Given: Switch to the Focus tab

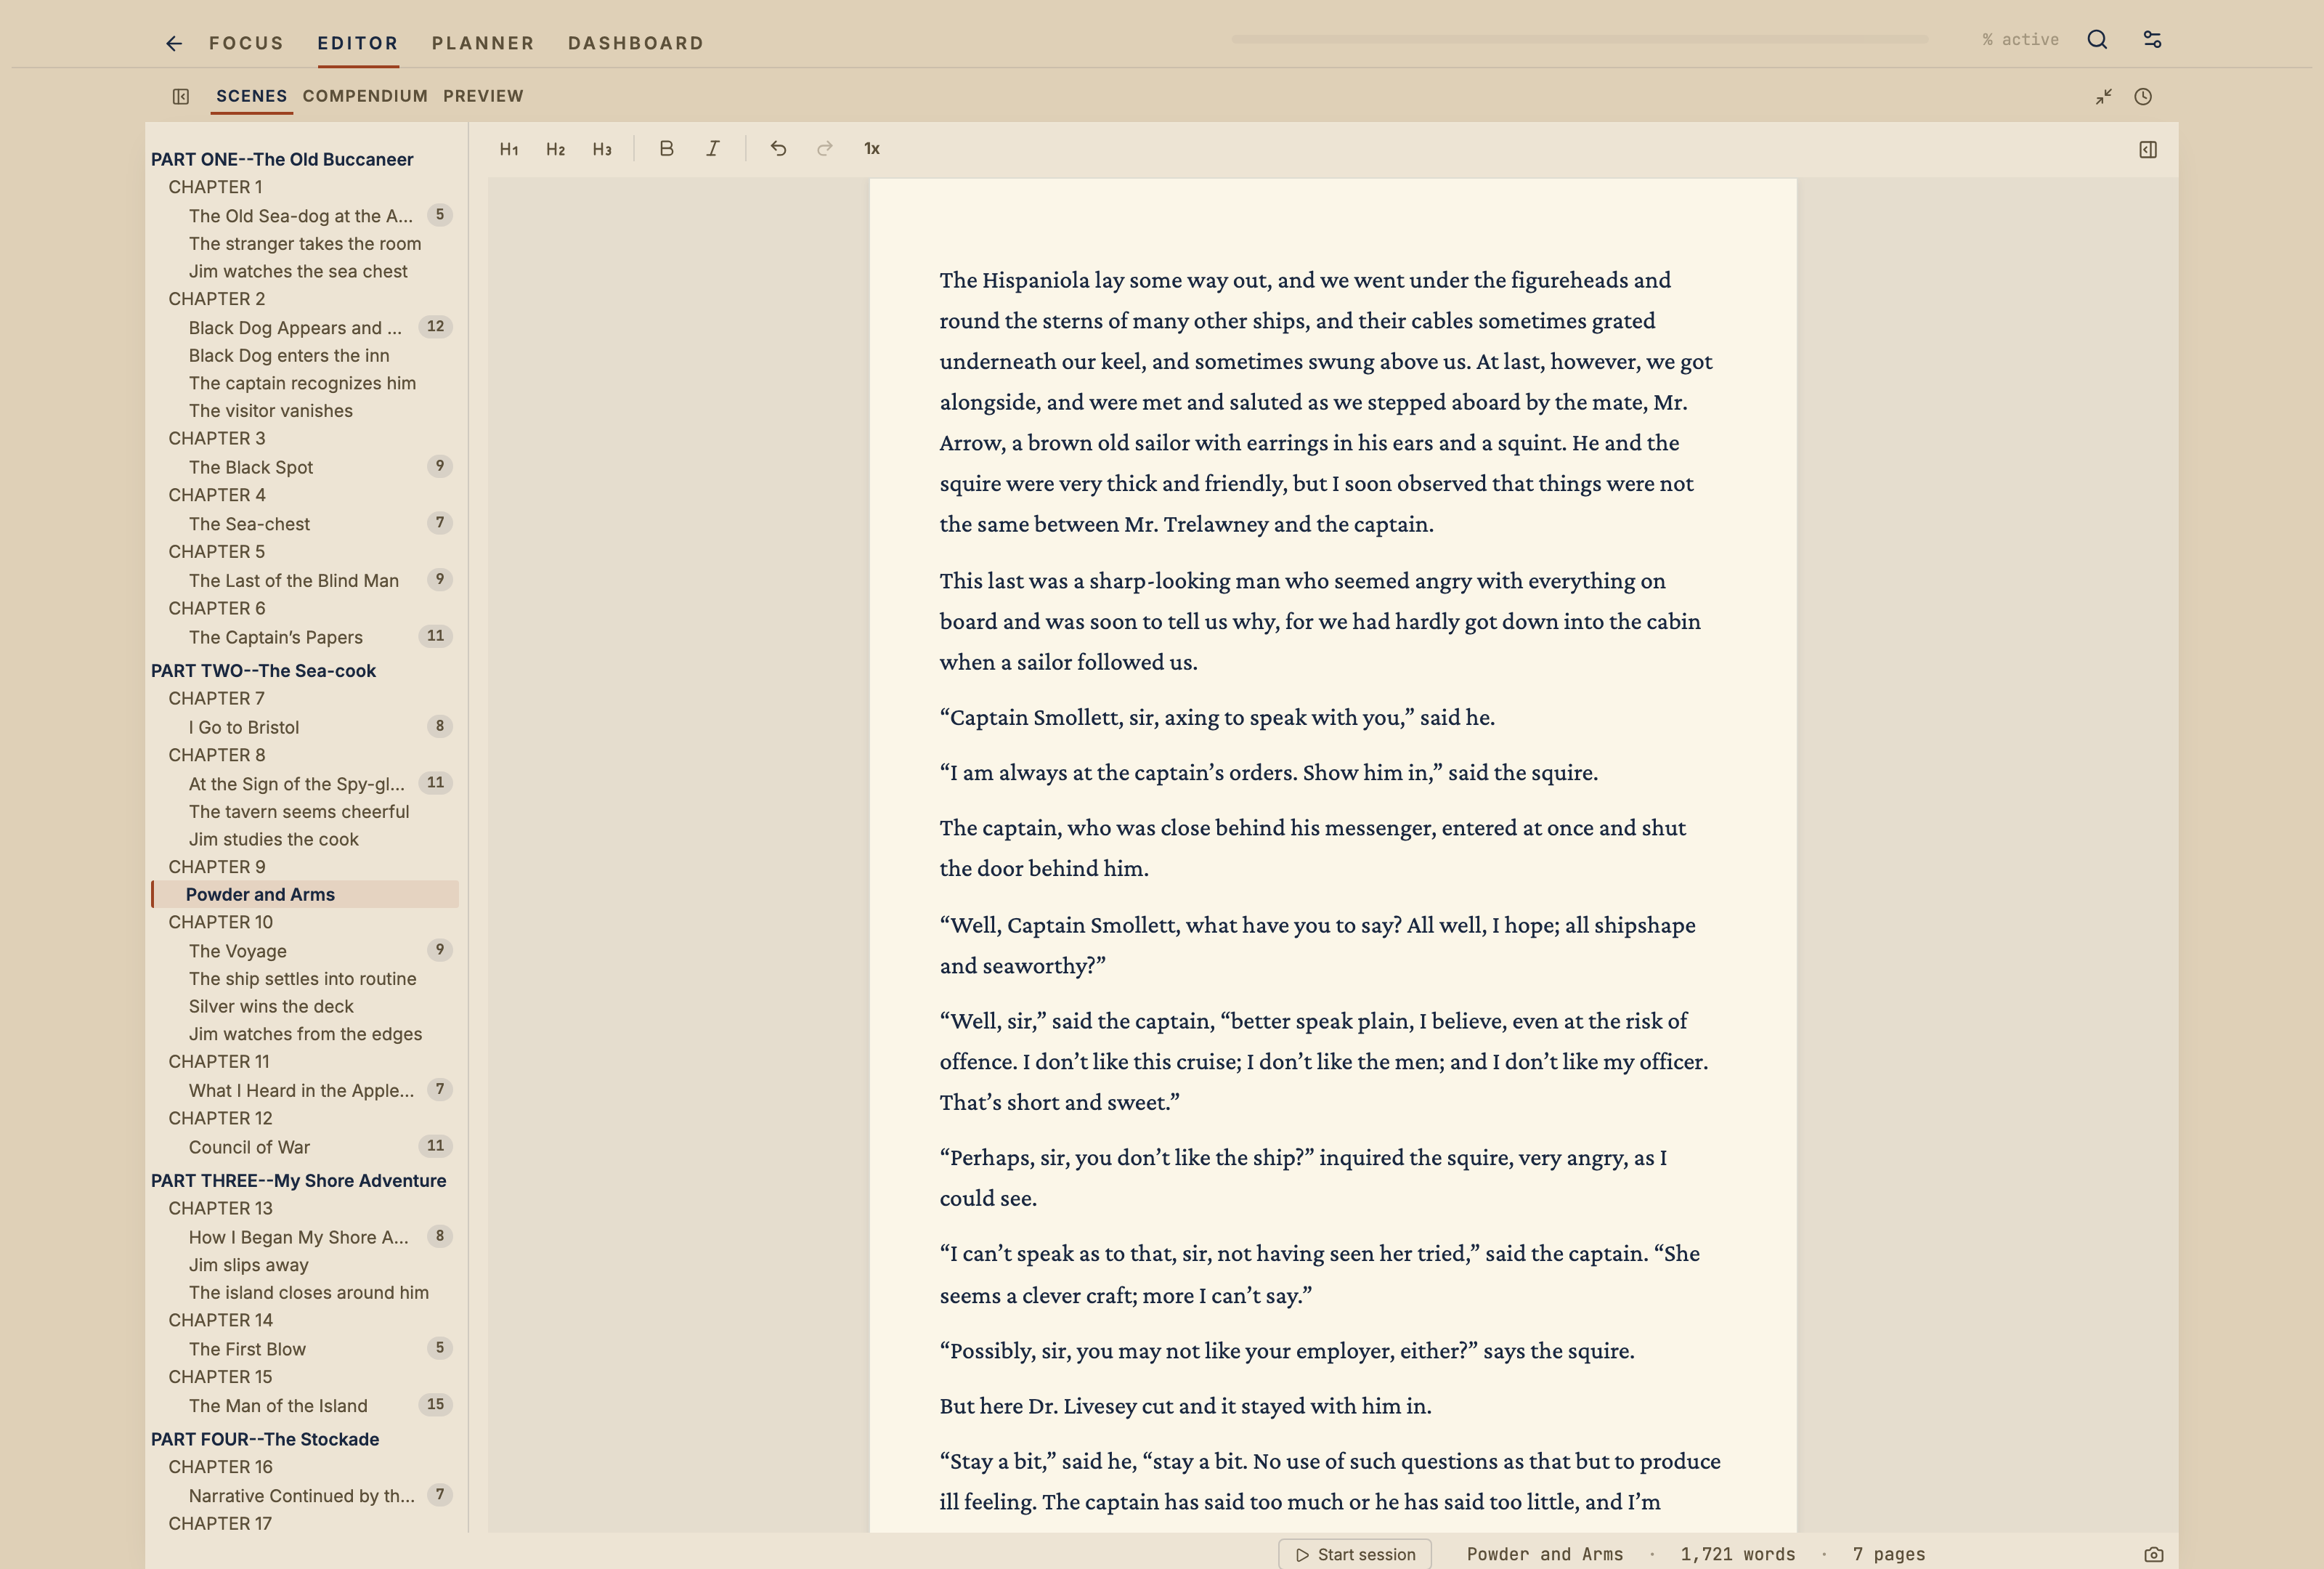Looking at the screenshot, I should coord(246,43).
